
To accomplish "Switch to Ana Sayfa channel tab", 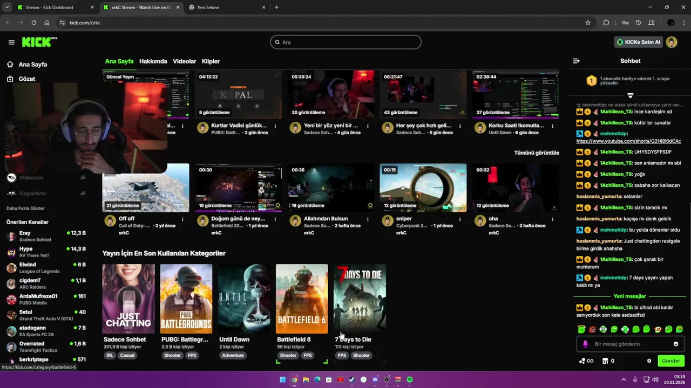I will (x=119, y=61).
